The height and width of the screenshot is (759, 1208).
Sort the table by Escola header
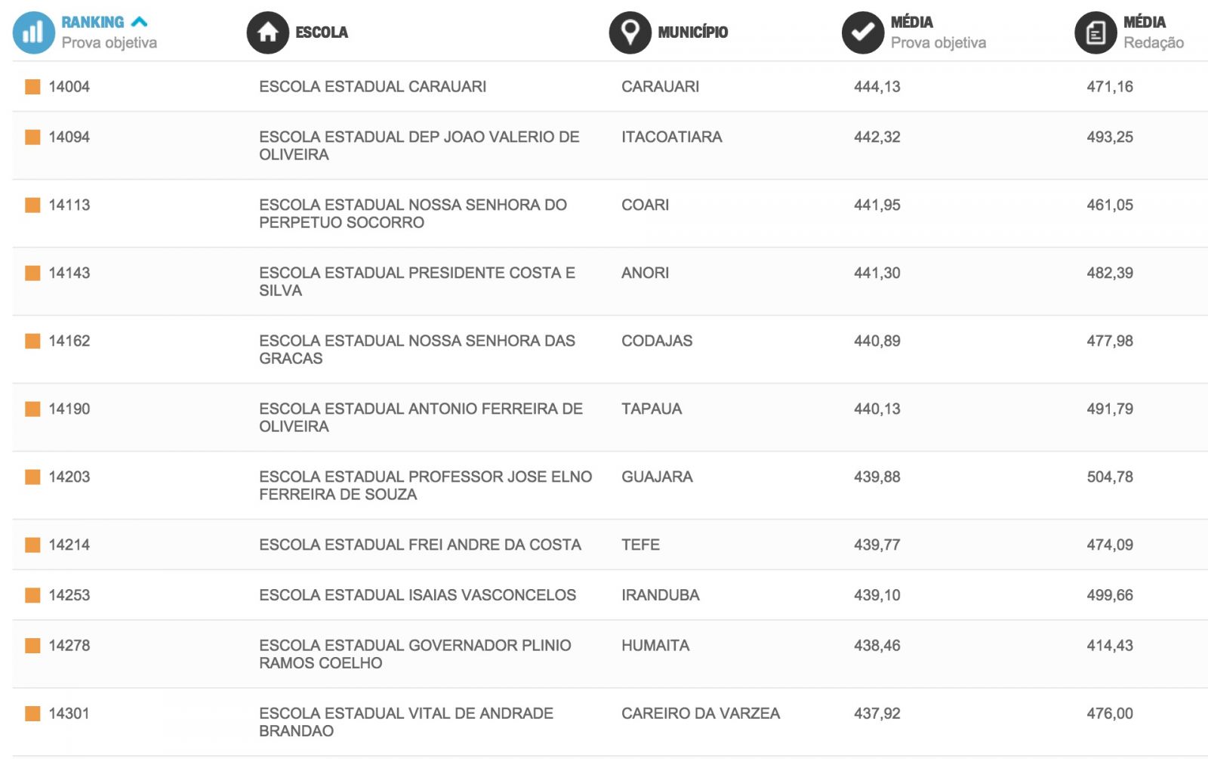(x=322, y=32)
